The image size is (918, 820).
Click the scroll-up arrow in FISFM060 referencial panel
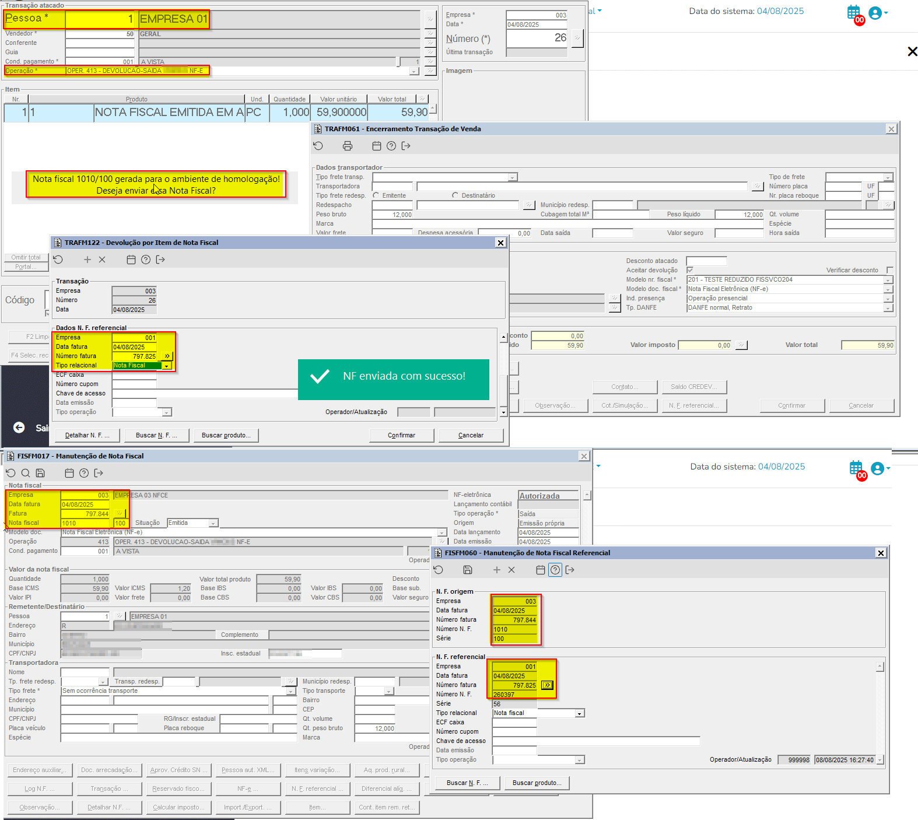tap(880, 666)
